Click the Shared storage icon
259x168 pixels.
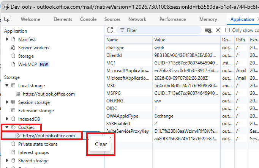point(13,160)
